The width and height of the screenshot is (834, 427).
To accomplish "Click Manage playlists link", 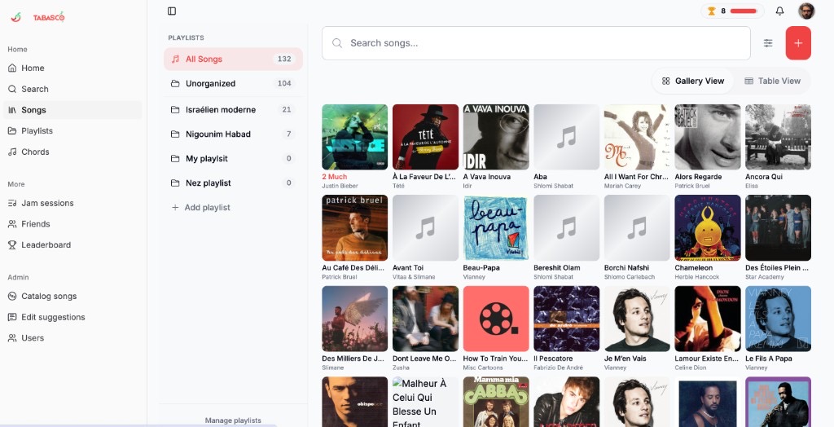I will [233, 420].
